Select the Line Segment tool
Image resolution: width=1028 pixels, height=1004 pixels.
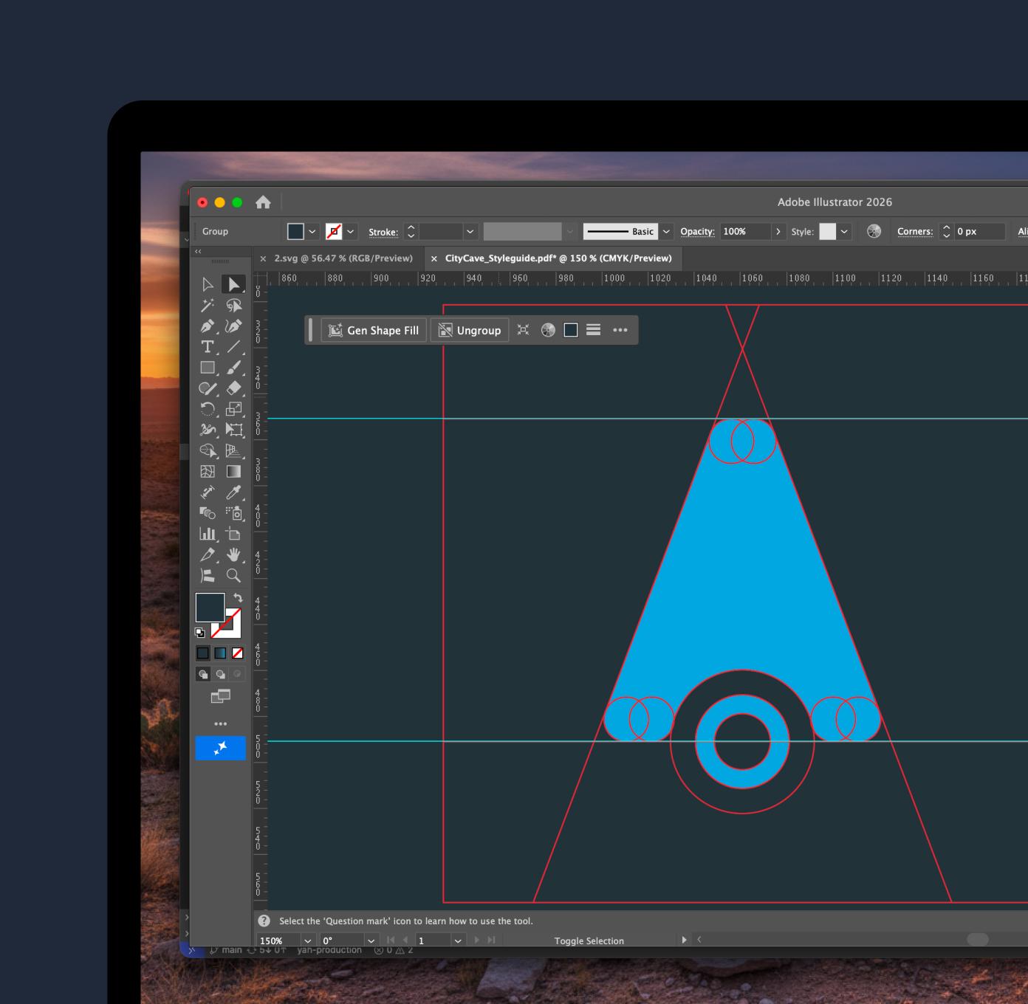pyautogui.click(x=233, y=347)
